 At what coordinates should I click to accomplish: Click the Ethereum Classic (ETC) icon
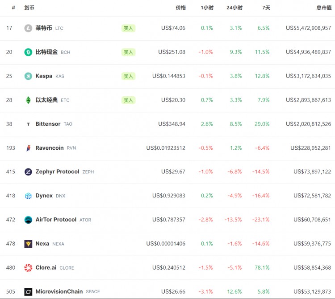click(28, 100)
